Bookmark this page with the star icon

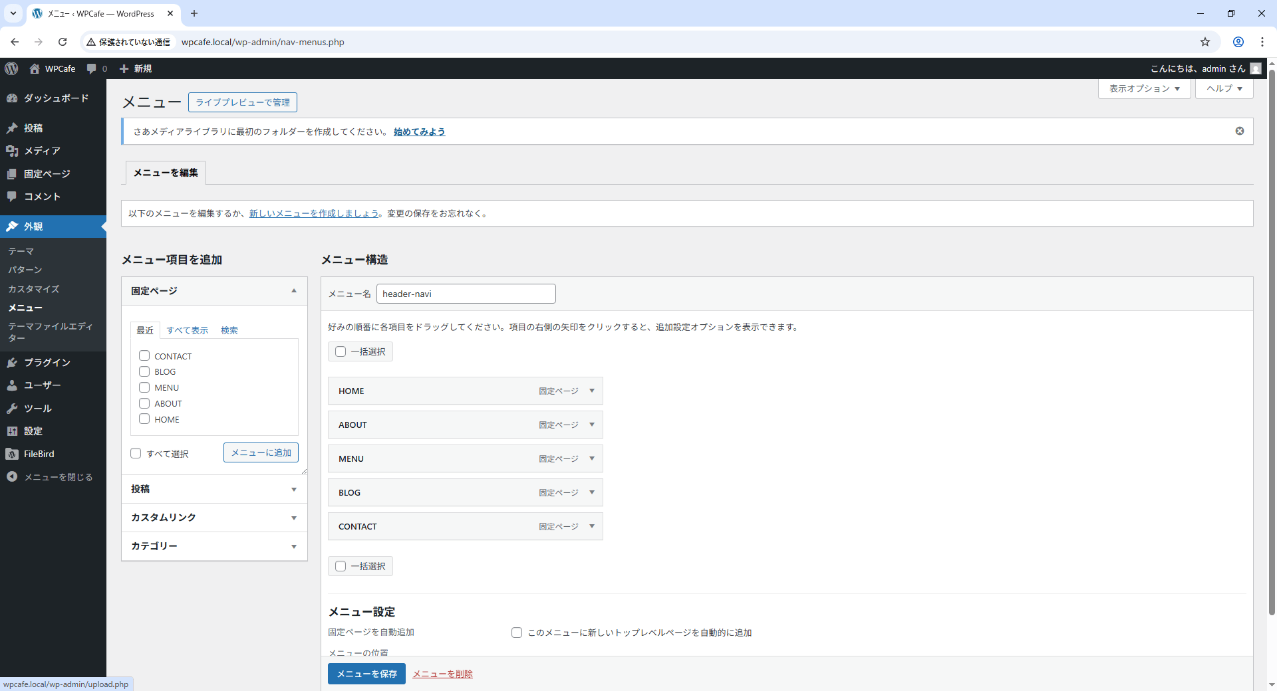click(1205, 42)
